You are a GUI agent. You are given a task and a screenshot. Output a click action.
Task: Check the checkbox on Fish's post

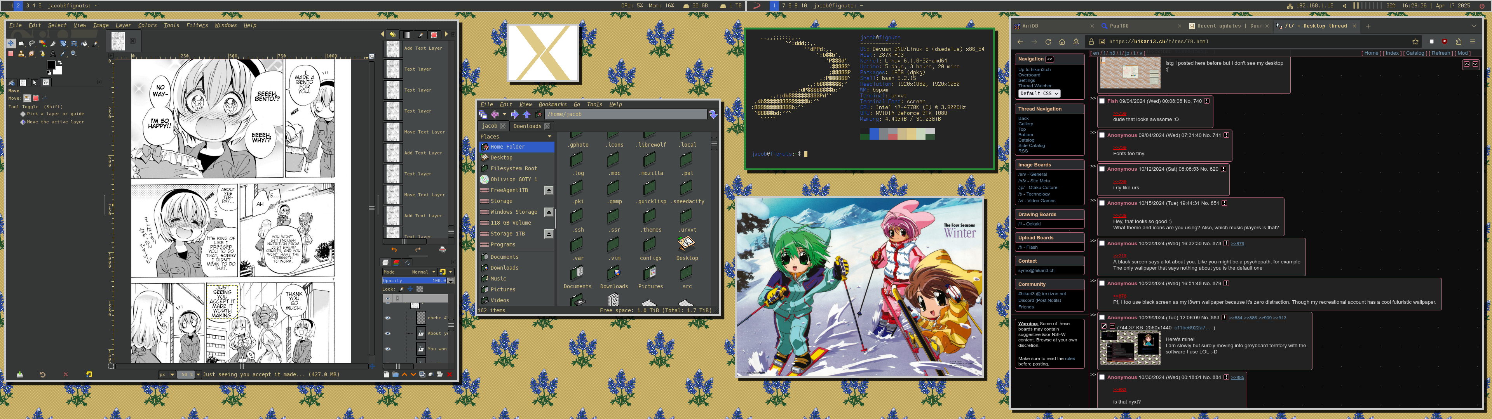1102,101
